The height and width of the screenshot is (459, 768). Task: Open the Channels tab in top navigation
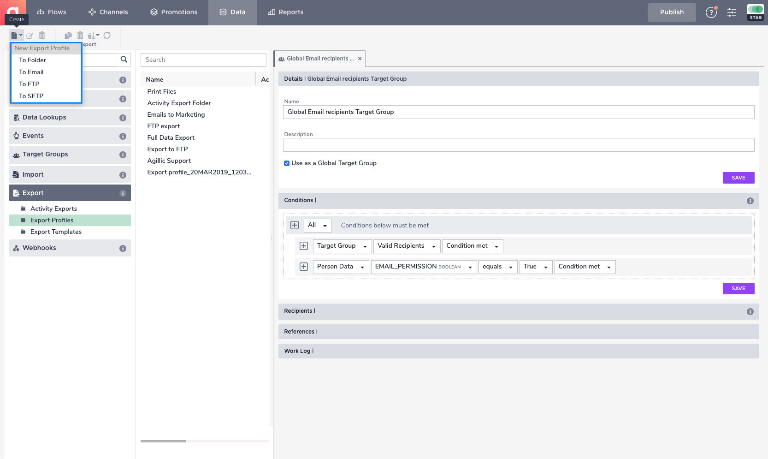(x=108, y=12)
